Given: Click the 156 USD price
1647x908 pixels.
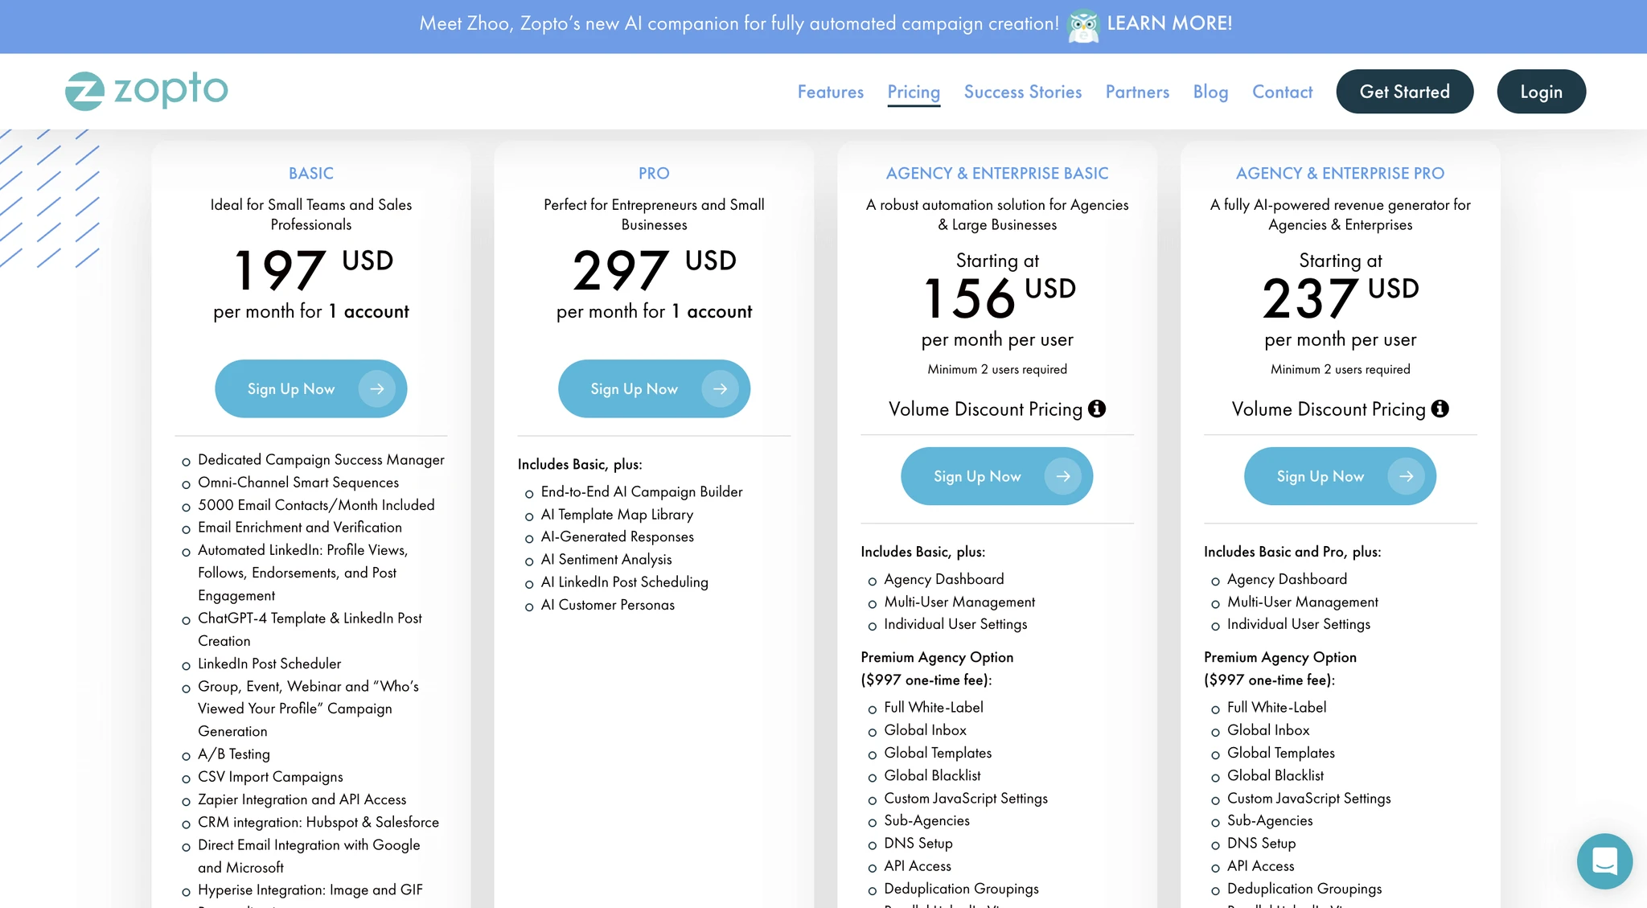Looking at the screenshot, I should tap(999, 298).
